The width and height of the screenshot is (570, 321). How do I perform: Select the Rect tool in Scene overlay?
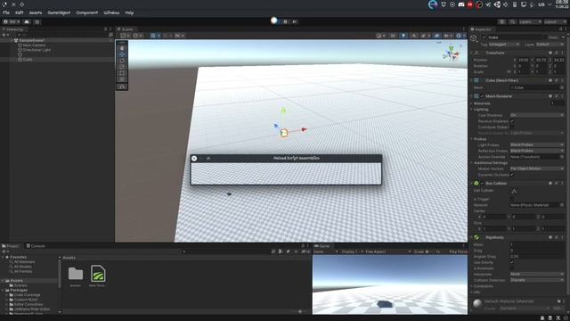pos(122,73)
